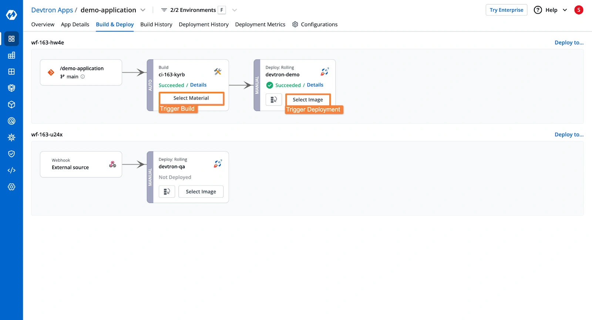Click Succeeded status on build node
The width and height of the screenshot is (592, 320).
[171, 85]
